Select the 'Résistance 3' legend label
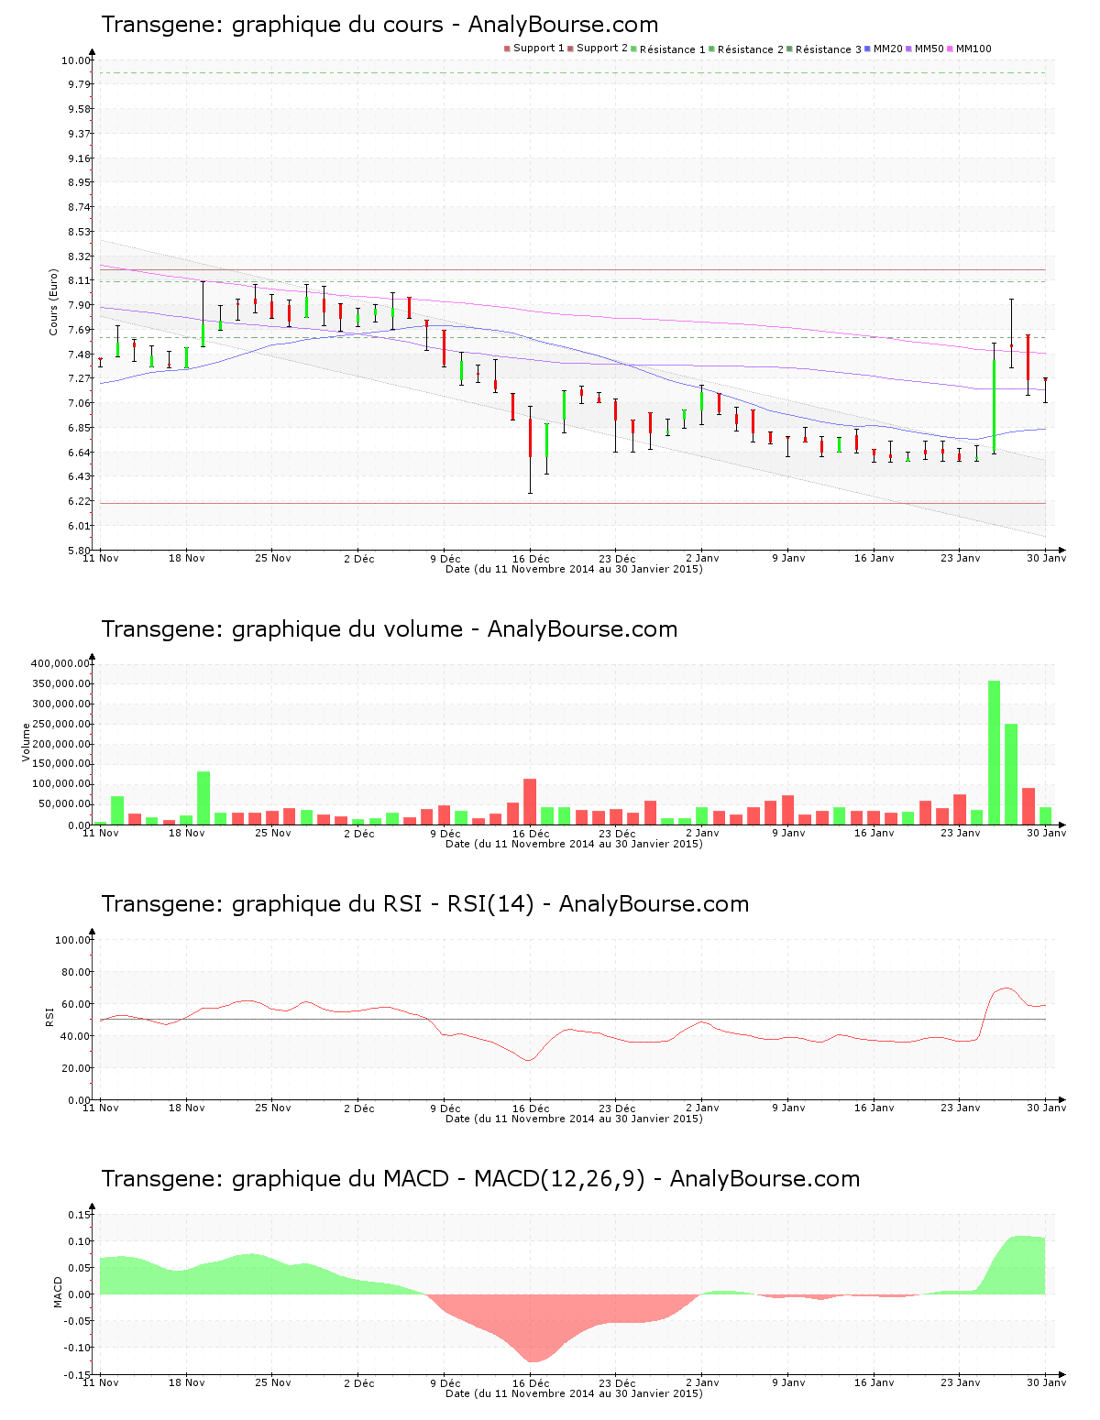This screenshot has height=1420, width=1100. [x=828, y=49]
